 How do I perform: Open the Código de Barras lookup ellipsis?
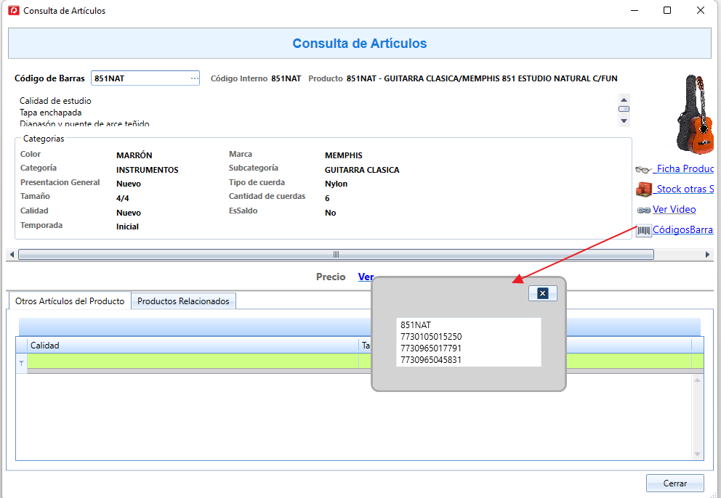pos(195,78)
